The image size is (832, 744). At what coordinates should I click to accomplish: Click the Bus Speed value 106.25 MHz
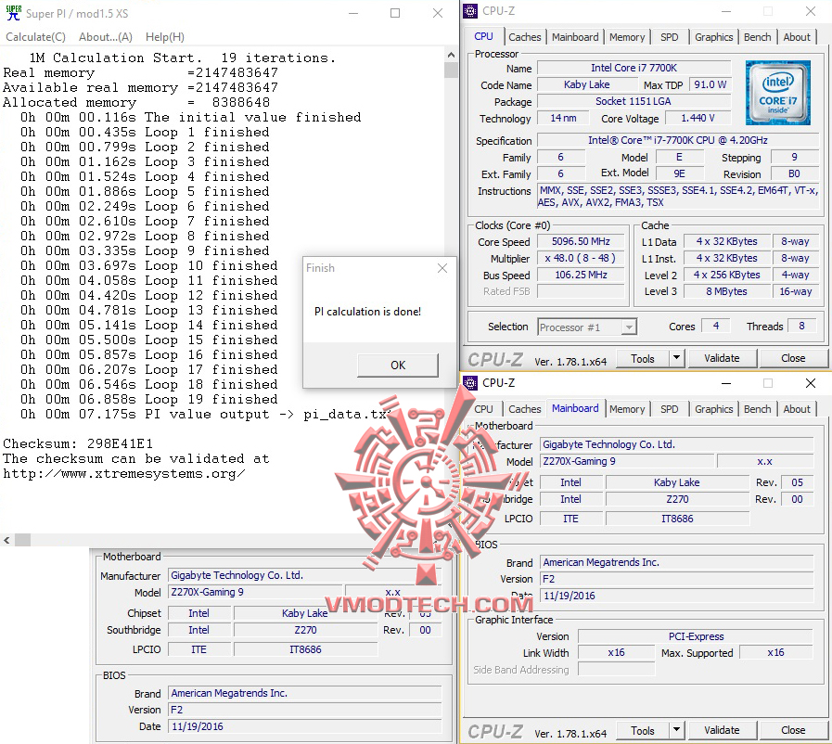click(581, 275)
